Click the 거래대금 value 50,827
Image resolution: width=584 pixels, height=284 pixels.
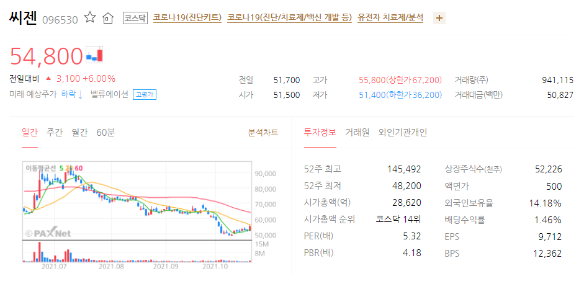(560, 95)
